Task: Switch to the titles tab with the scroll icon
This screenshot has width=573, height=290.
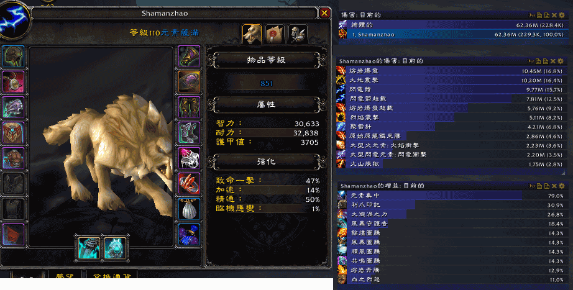Action: (x=275, y=35)
